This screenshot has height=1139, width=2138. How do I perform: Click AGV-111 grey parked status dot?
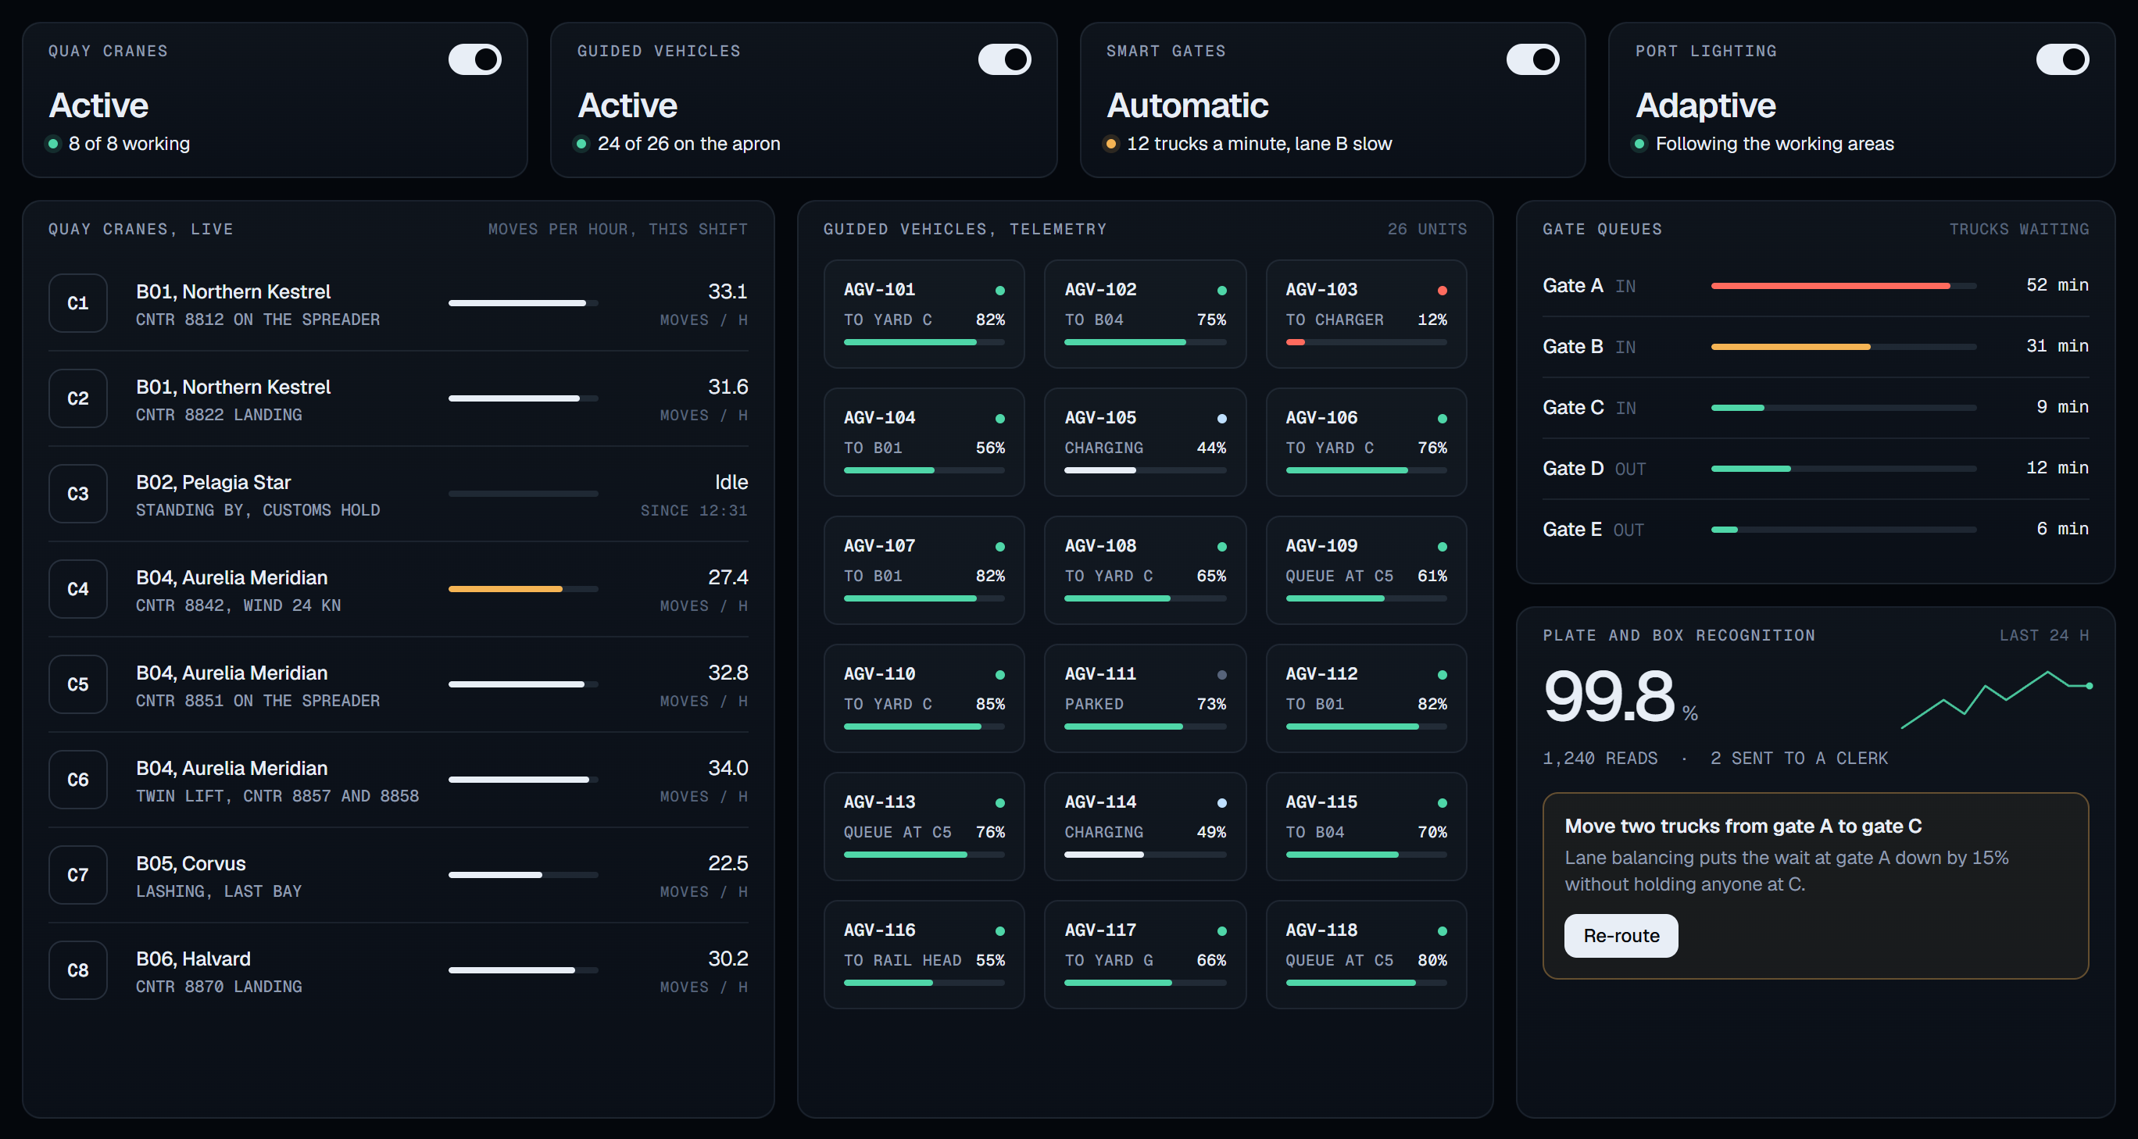coord(1221,674)
